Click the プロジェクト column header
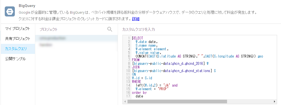Image resolution: width=281 pixels, height=105 pixels. (x=49, y=30)
